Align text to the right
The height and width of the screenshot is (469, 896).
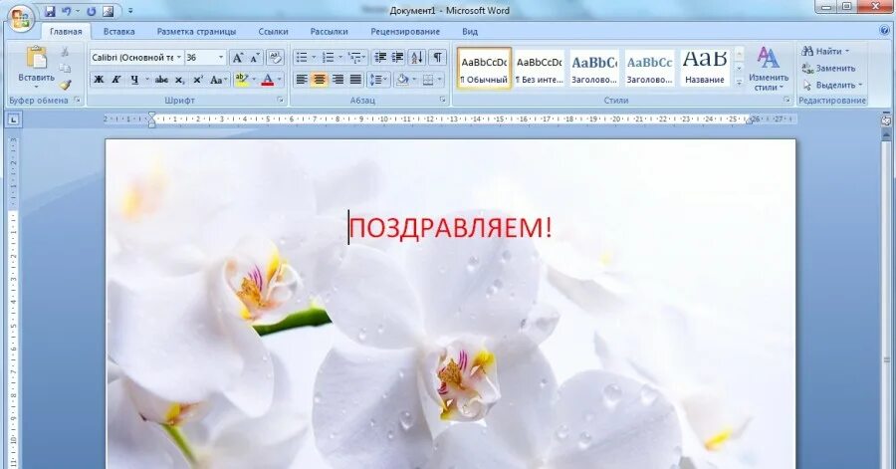click(x=337, y=80)
